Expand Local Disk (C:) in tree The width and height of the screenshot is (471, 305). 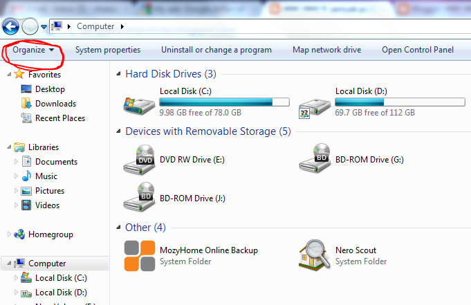click(16, 278)
